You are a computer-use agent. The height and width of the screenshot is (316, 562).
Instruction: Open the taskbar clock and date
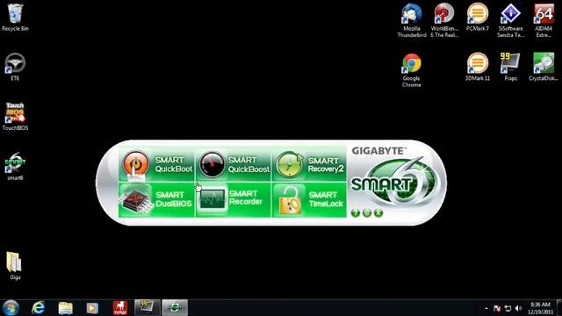541,308
